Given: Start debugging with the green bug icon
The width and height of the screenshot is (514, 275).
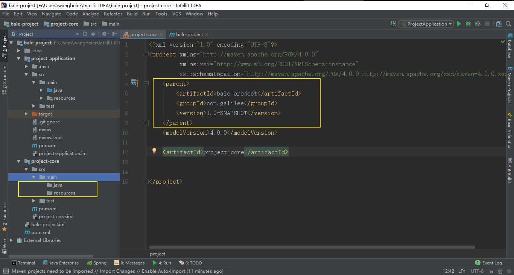Looking at the screenshot, I should point(468,24).
